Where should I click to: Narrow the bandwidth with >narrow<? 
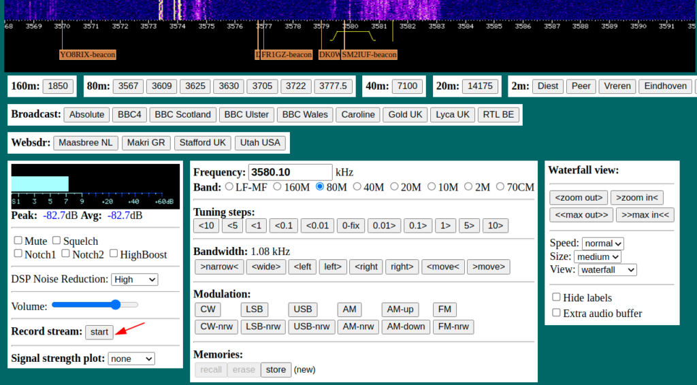220,267
